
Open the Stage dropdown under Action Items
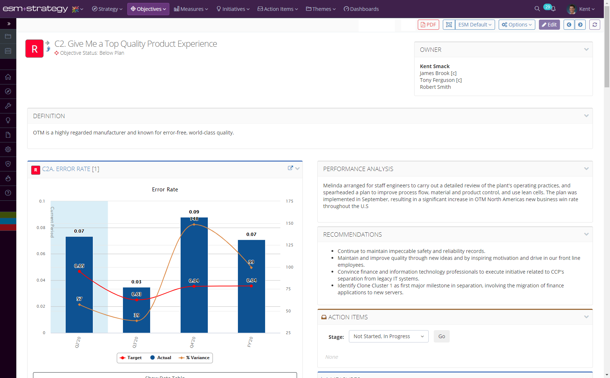pyautogui.click(x=388, y=336)
